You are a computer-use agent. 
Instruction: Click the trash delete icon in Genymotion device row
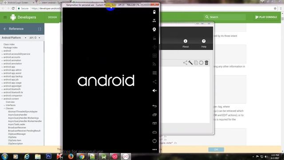click(206, 63)
